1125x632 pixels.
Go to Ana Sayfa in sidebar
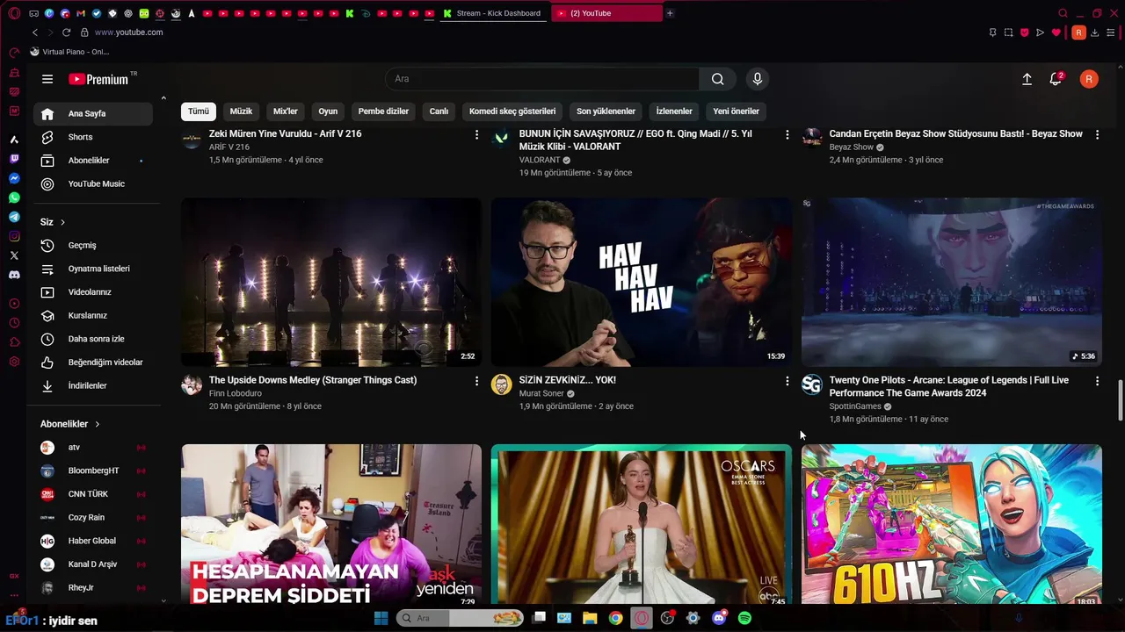tap(93, 113)
